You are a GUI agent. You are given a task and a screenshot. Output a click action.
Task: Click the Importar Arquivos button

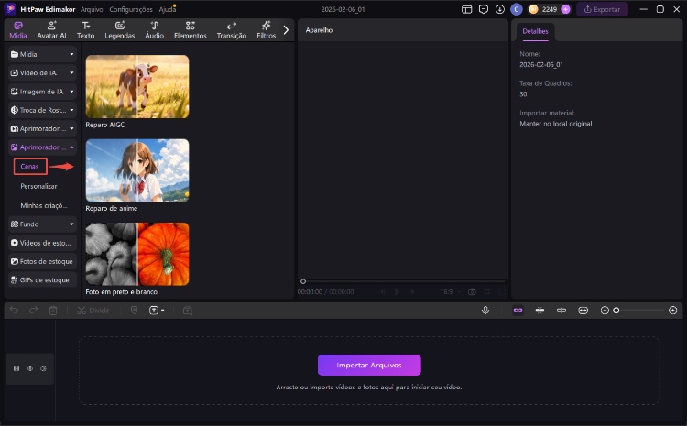[369, 365]
